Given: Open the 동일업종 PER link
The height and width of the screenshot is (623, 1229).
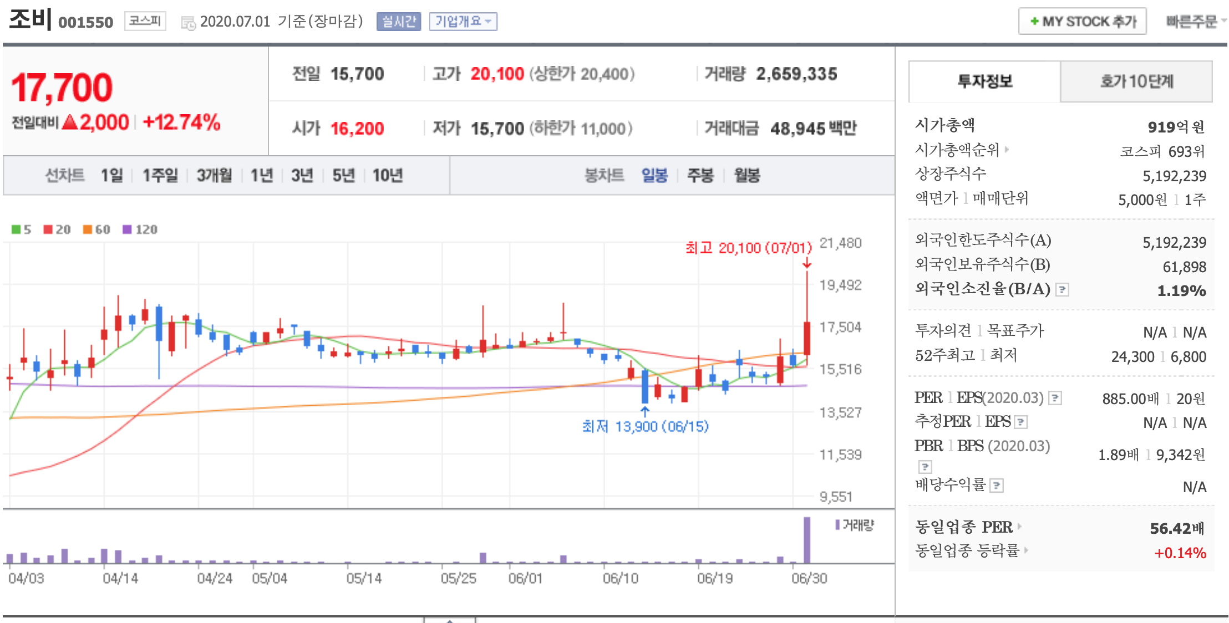Looking at the screenshot, I should (964, 527).
